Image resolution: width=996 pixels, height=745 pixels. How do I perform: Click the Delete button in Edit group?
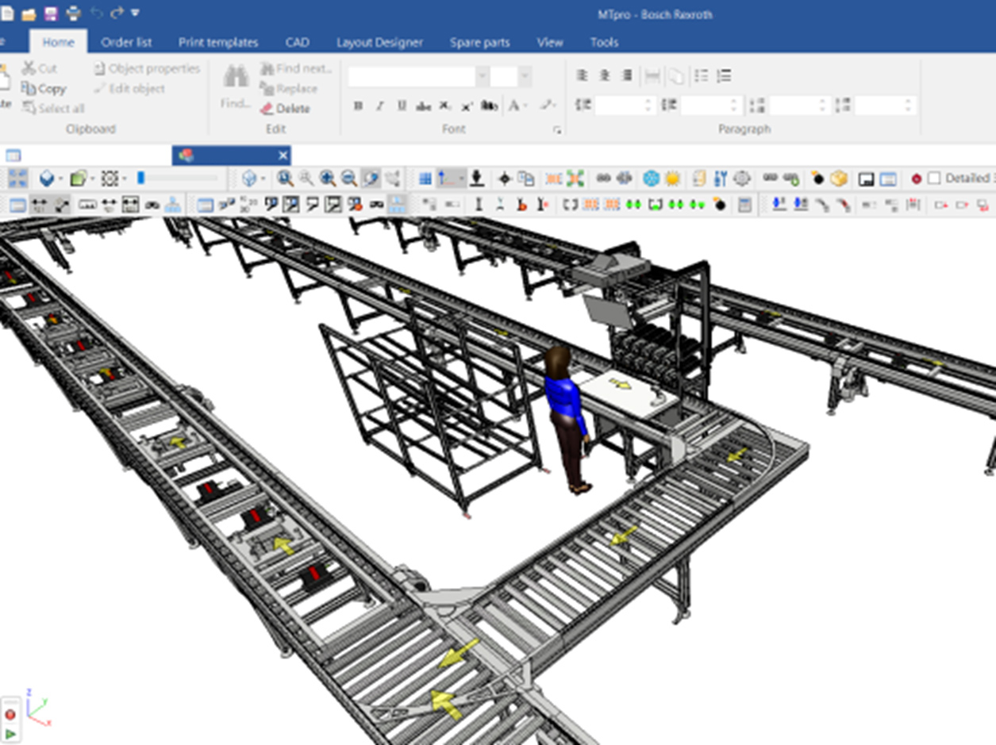pos(285,109)
